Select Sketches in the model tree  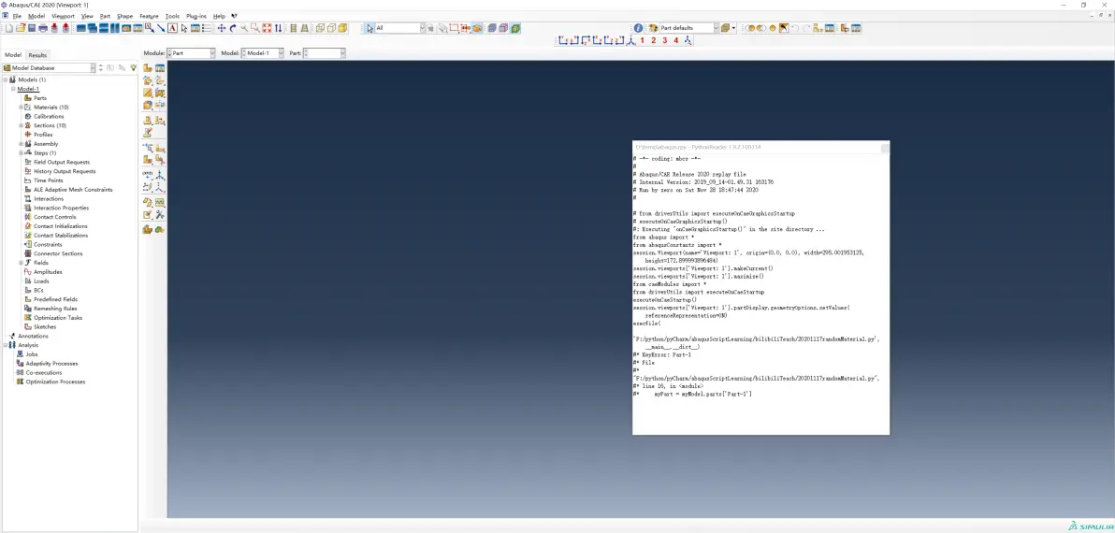click(45, 327)
